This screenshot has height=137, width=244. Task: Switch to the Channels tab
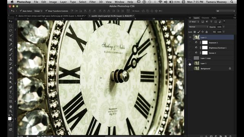(205, 18)
